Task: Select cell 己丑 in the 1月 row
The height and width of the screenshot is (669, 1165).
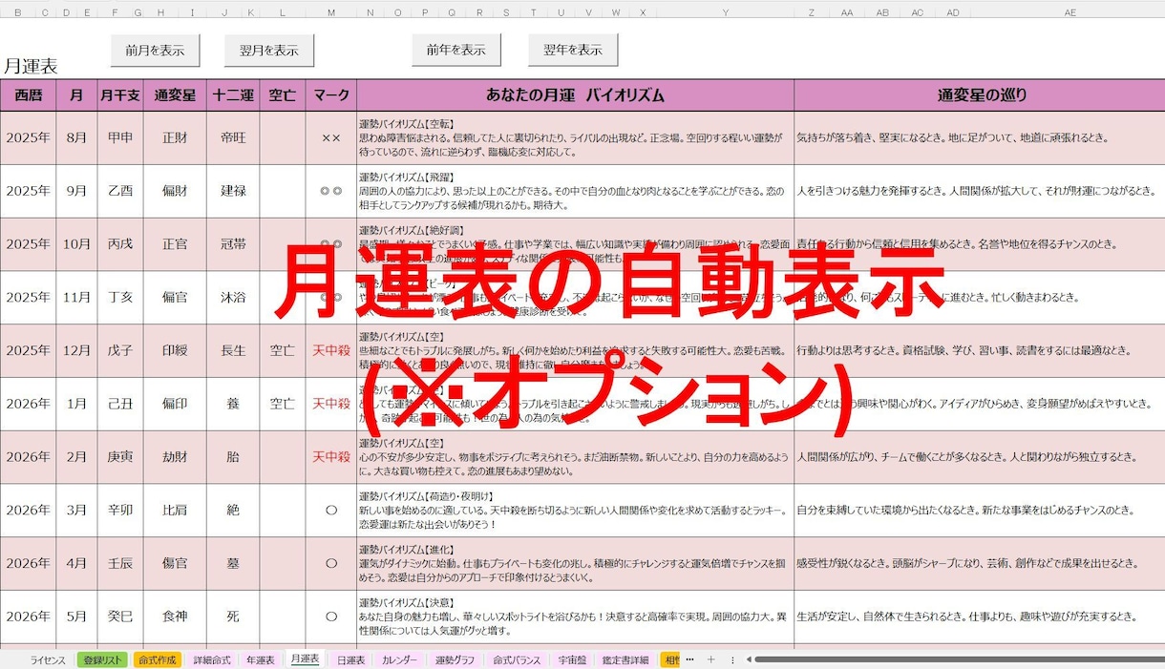Action: (x=120, y=404)
